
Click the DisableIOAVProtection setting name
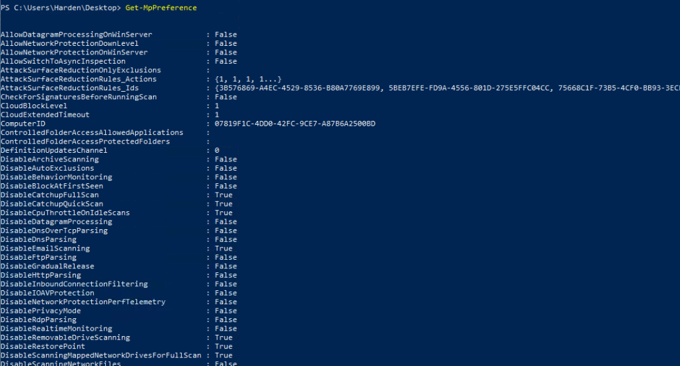[x=47, y=293]
